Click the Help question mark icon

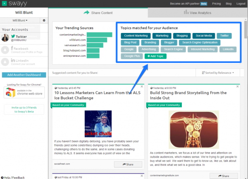[x=2, y=177]
